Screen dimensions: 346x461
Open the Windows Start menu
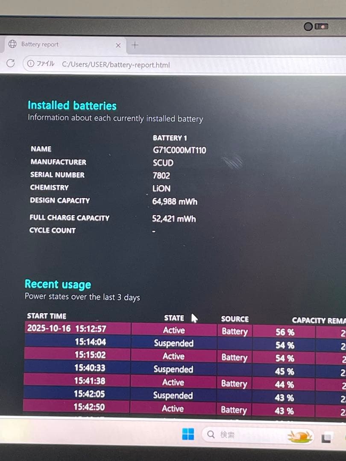click(188, 435)
